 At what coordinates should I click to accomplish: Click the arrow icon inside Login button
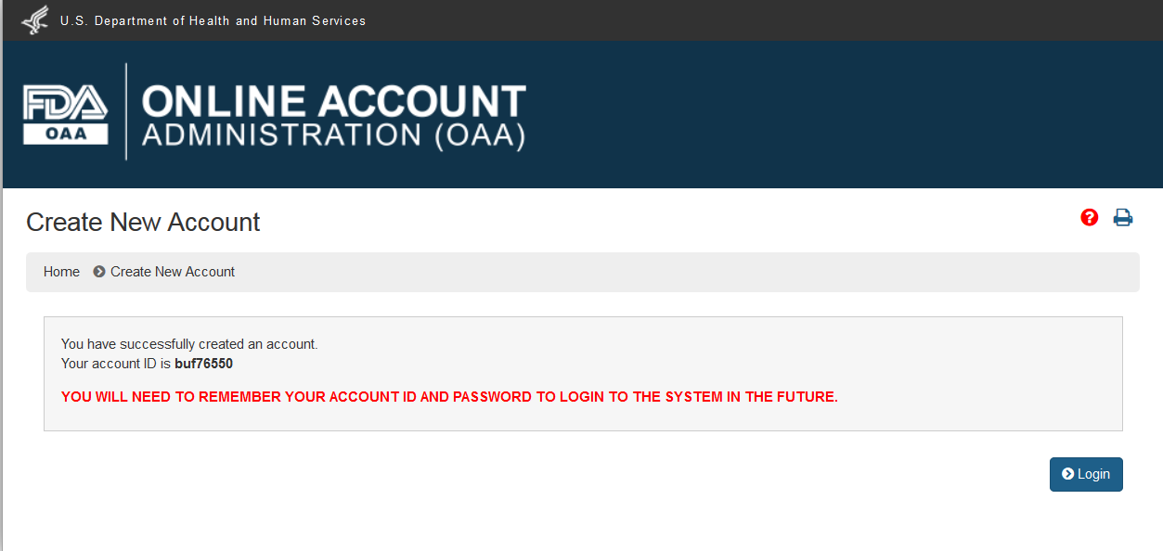point(1067,474)
